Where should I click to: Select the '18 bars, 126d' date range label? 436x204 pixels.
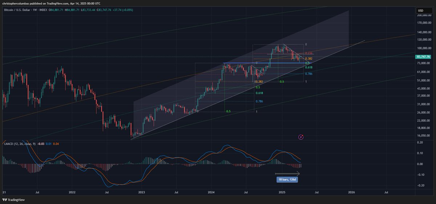287,179
